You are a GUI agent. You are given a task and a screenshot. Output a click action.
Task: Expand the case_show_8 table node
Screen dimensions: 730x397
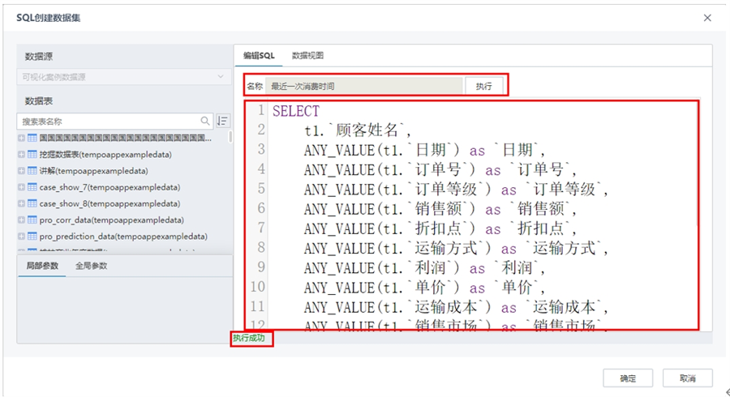[x=21, y=203]
